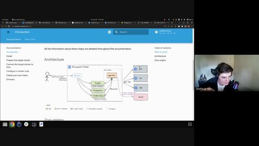This screenshot has height=146, width=259.
Task: Click the Architecture diagram image
Action: (97, 87)
